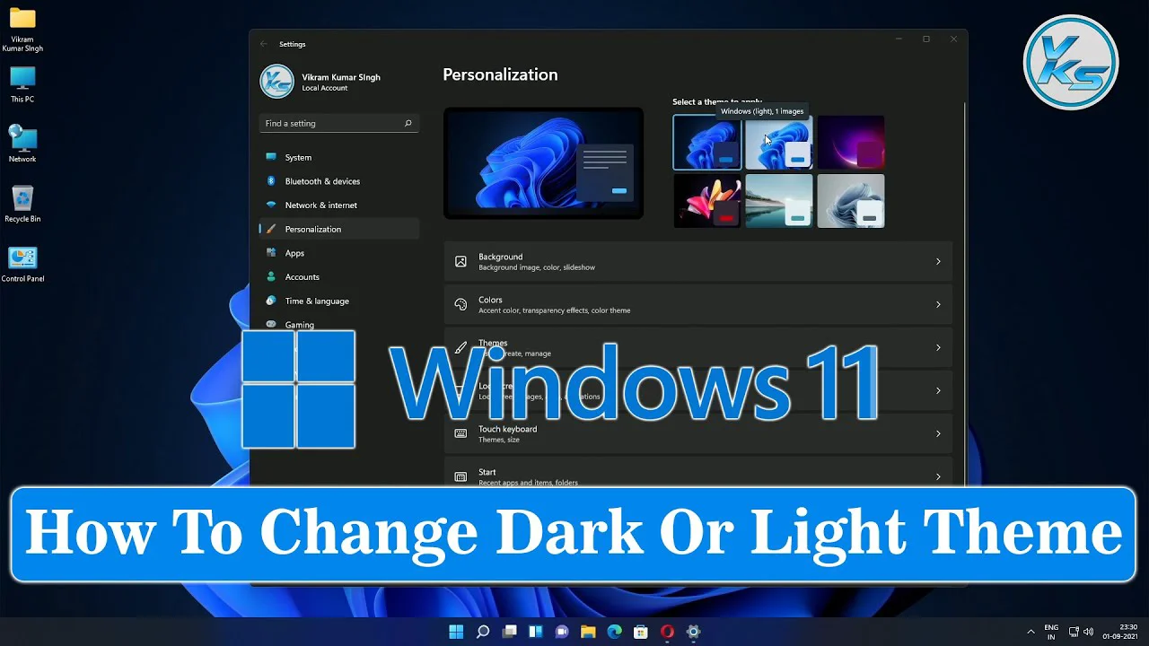Expand the Touch keyboard settings row
1149x646 pixels.
pyautogui.click(x=697, y=434)
